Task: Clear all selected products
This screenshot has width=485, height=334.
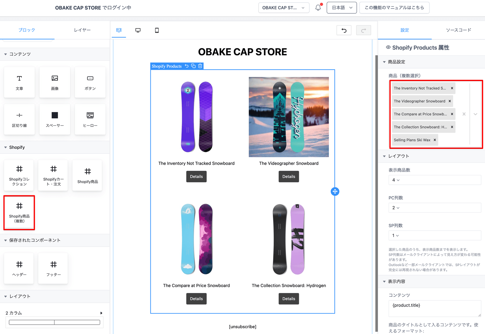Action: coord(464,114)
